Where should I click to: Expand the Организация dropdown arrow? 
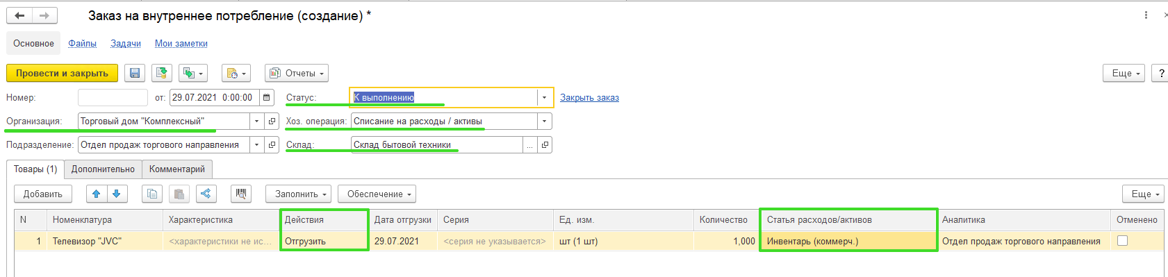(257, 121)
